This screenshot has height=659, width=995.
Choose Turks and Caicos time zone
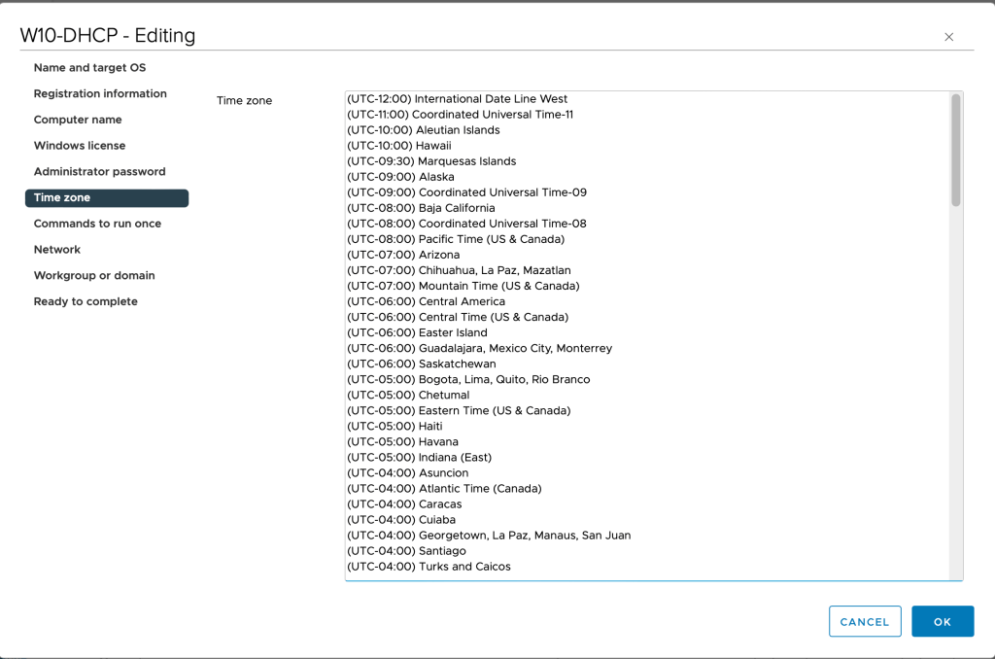tap(429, 567)
